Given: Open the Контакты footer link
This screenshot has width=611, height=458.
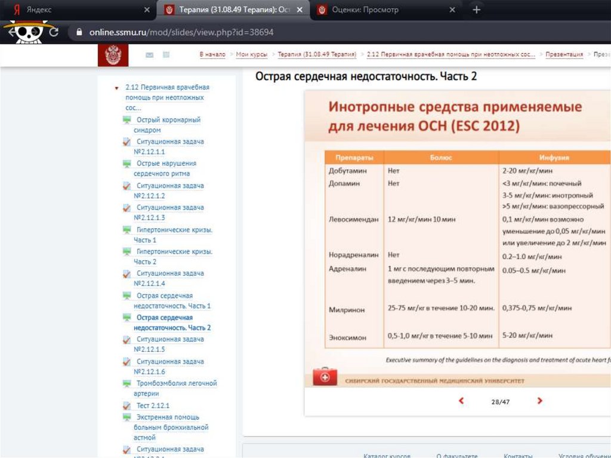Looking at the screenshot, I should click(x=517, y=455).
